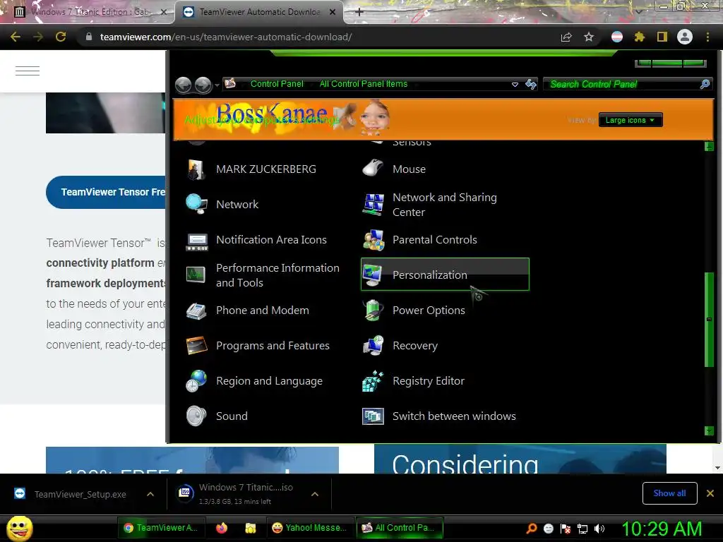Screen dimensions: 723x542
Task: Close the downloads bar
Action: 710,493
